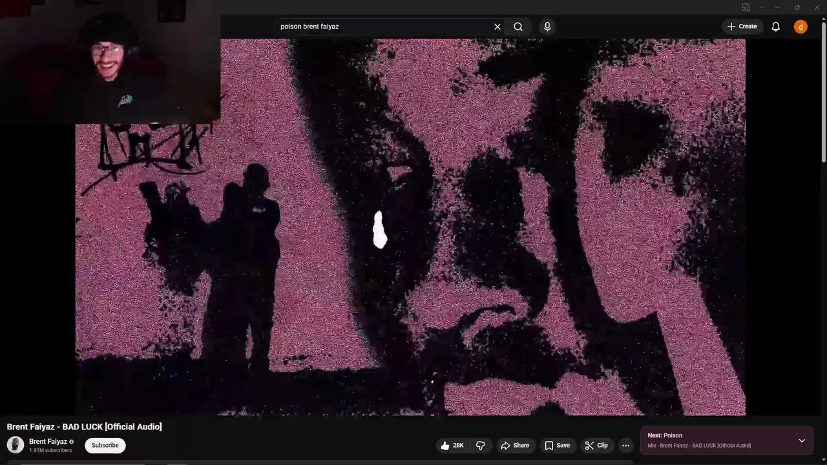Image resolution: width=827 pixels, height=465 pixels.
Task: Click the page vertical scrollbar
Action: click(x=823, y=90)
